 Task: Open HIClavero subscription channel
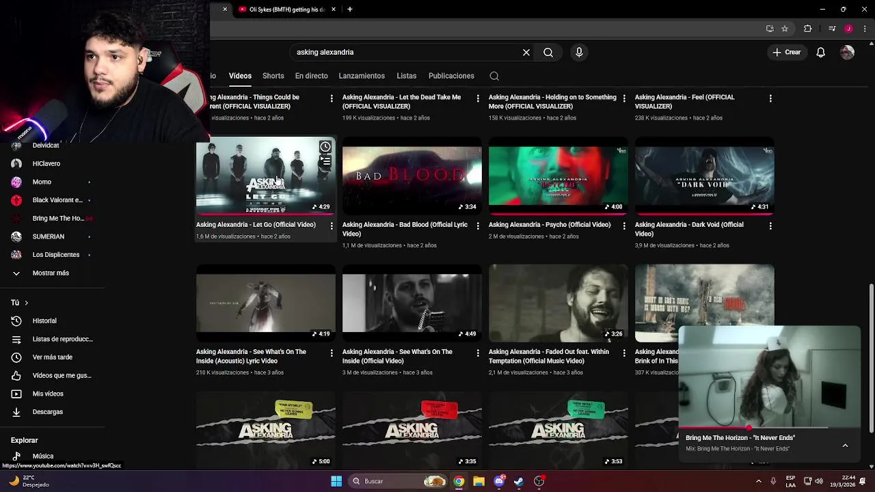click(x=46, y=164)
